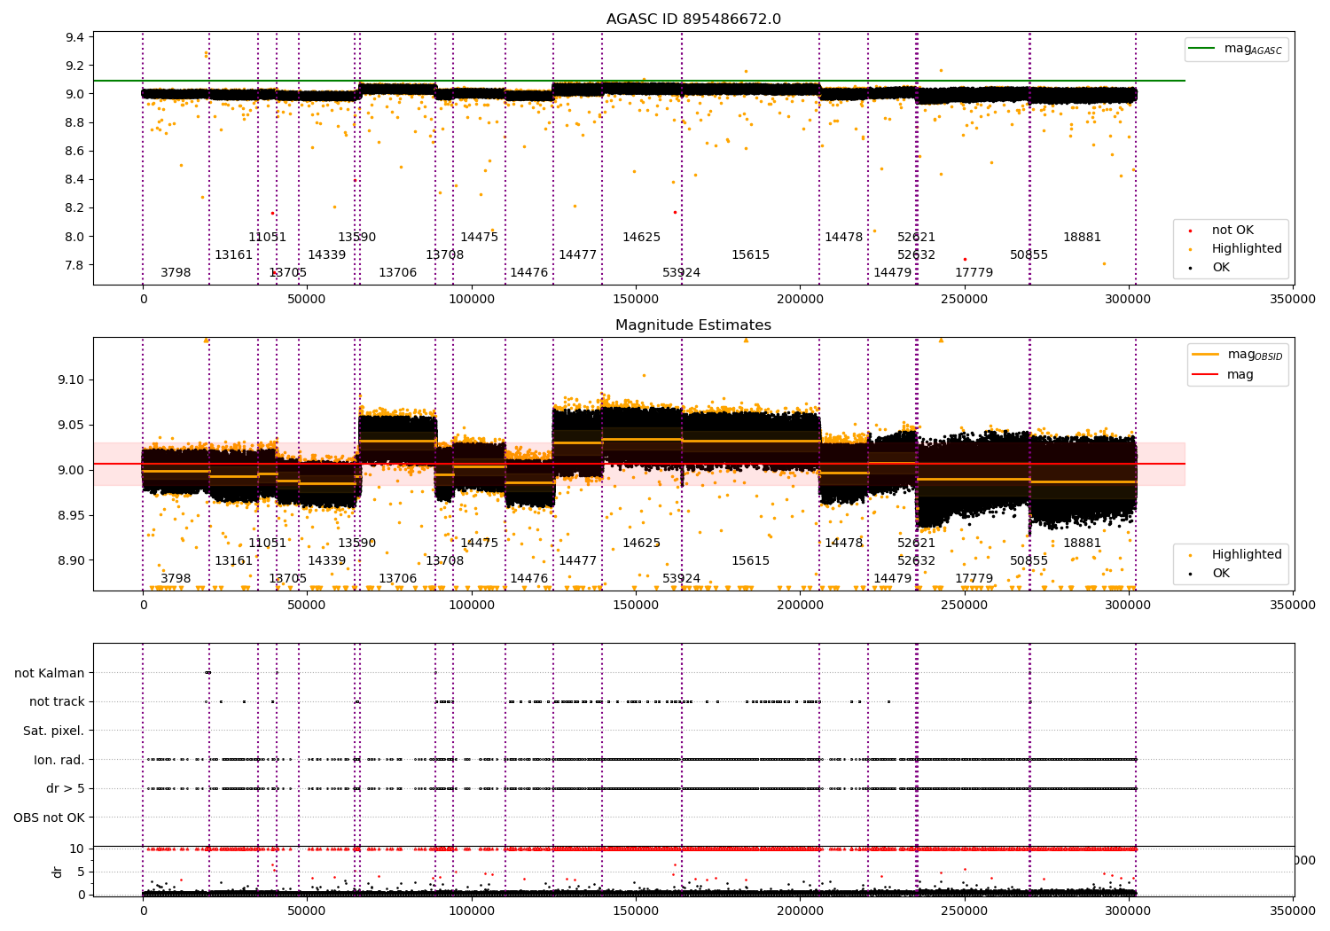Click the 'not OK' legend entry
This screenshot has height=931, width=1330.
(x=1223, y=230)
